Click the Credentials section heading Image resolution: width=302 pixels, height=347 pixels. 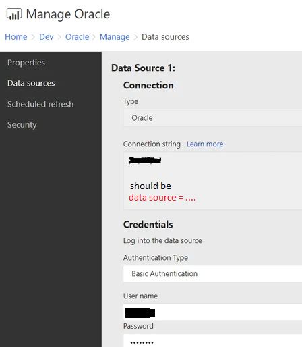pyautogui.click(x=148, y=225)
